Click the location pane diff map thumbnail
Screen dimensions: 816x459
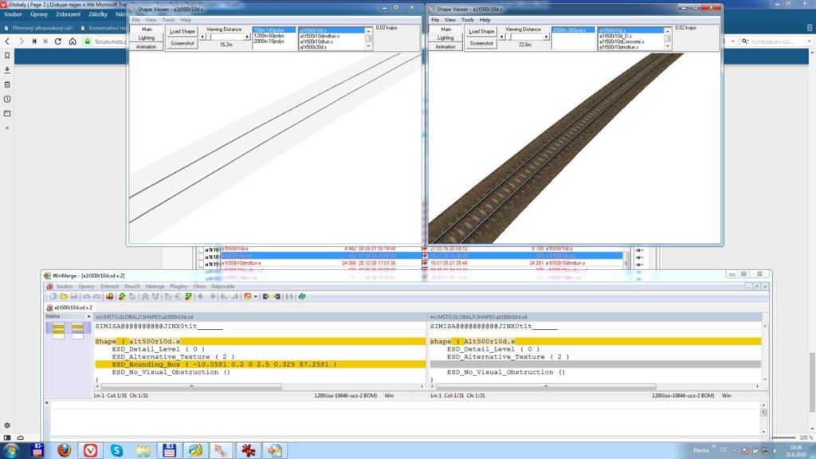(68, 330)
